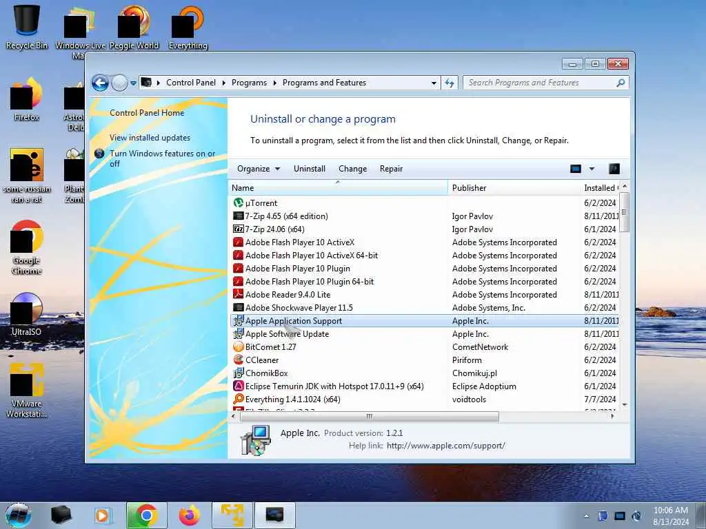706x529 pixels.
Task: Click the Repair toolbar command
Action: (391, 169)
